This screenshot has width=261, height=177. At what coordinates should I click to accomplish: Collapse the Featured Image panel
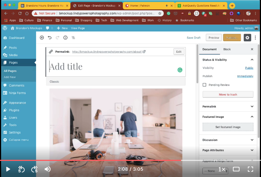[252, 117]
